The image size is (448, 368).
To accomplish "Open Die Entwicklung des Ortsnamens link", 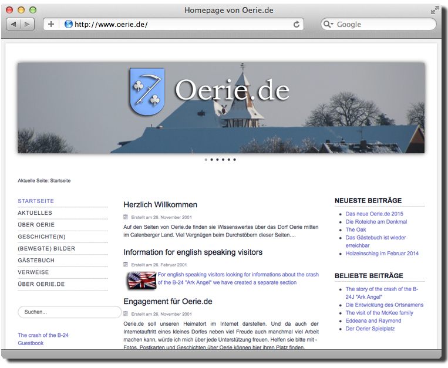I will pos(385,305).
